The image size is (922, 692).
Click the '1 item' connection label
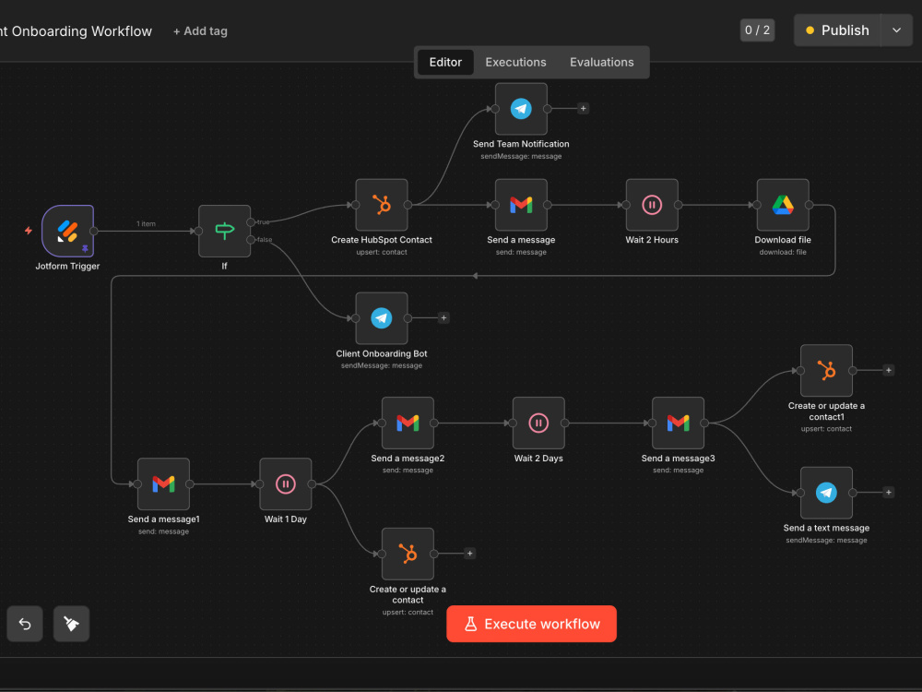(146, 223)
